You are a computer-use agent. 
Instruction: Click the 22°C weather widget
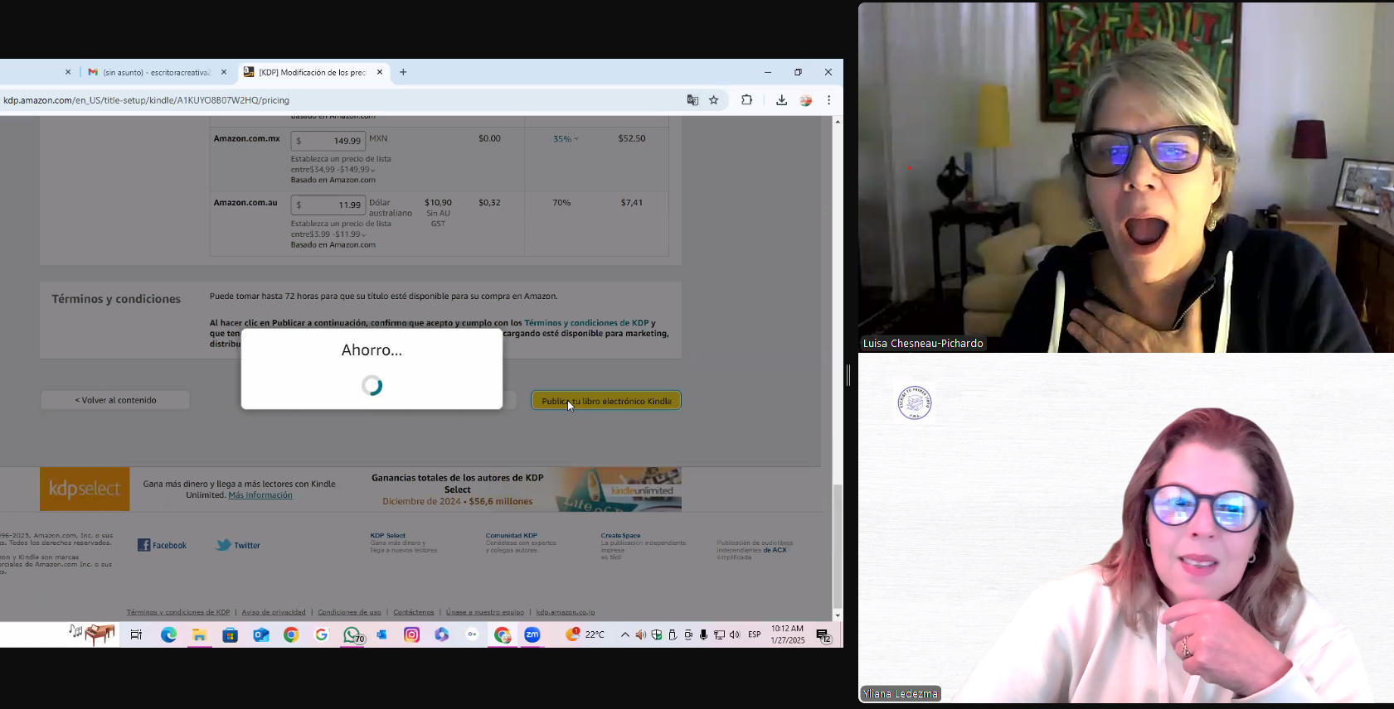pyautogui.click(x=585, y=634)
